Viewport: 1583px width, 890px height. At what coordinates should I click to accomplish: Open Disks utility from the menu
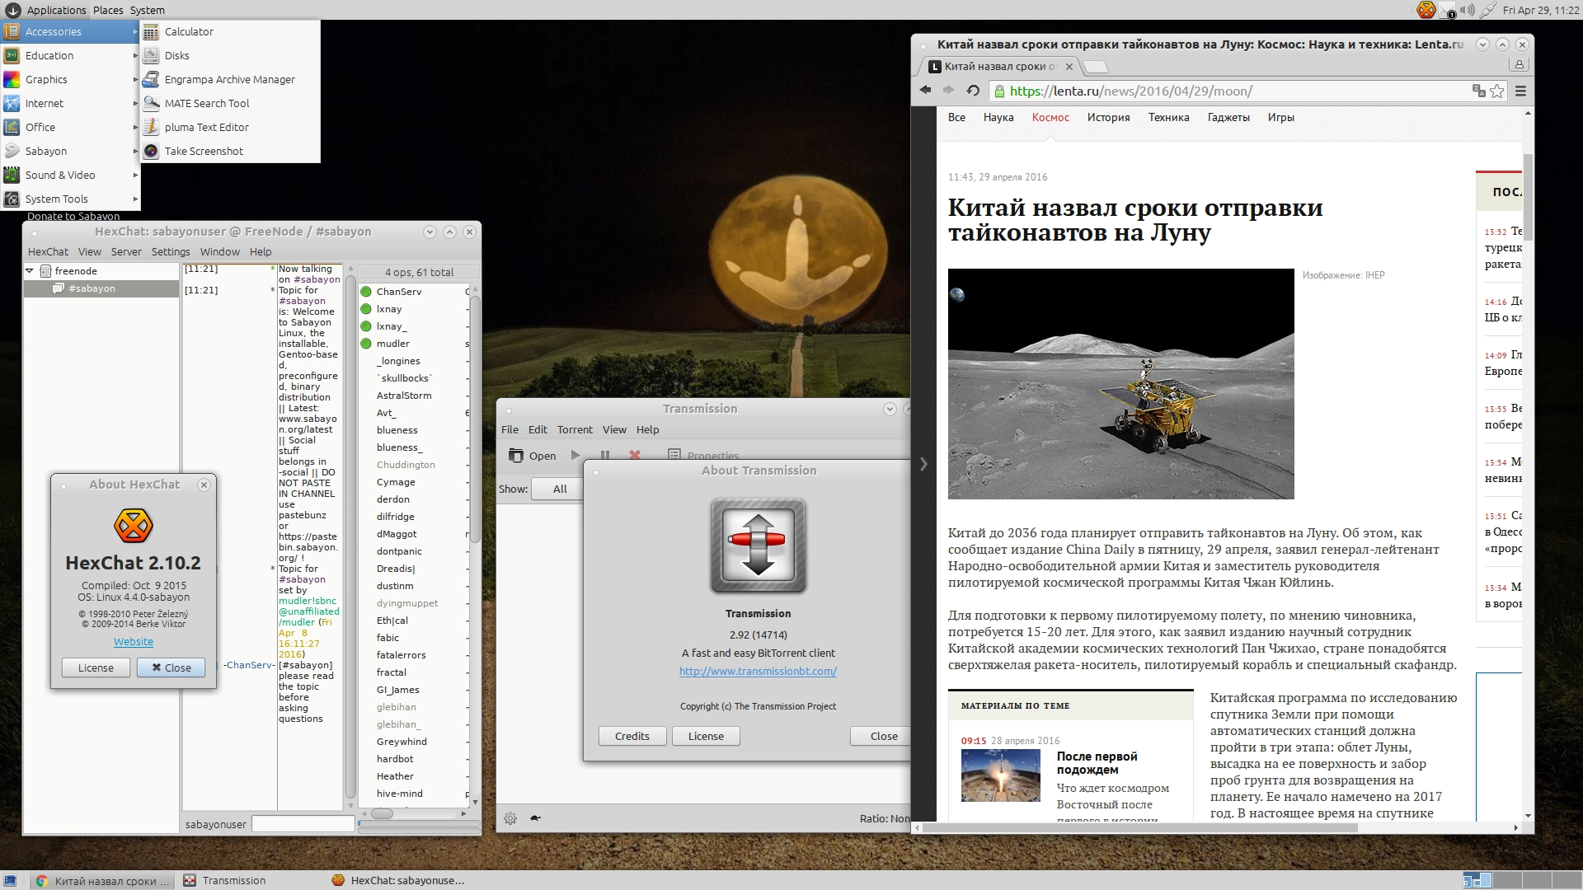click(230, 55)
